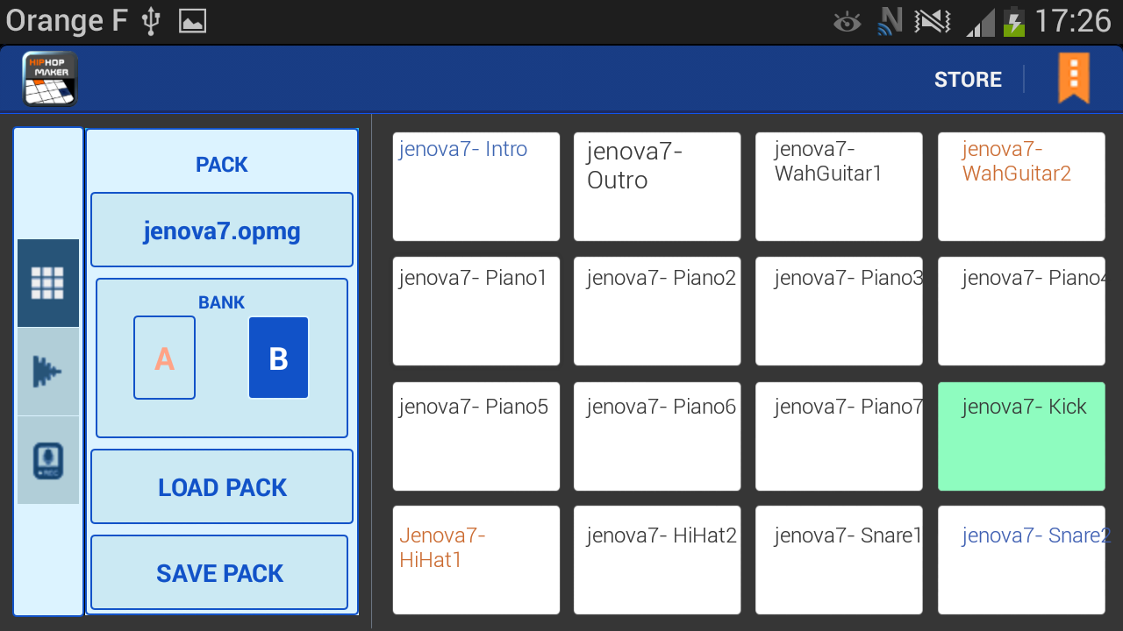Hit the jenova7- Piano5 pad

[x=476, y=436]
